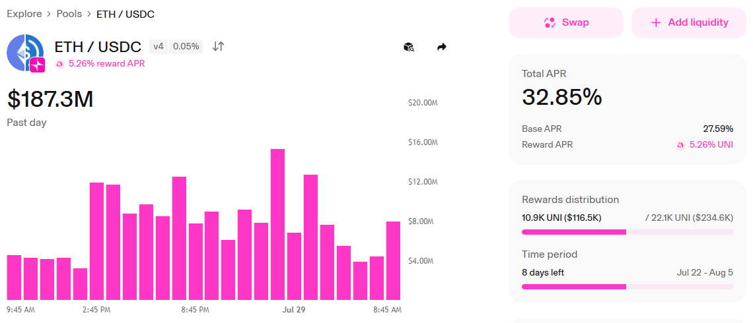The width and height of the screenshot is (753, 323).
Task: Click the ETH/USDC pool token logo
Action: click(x=24, y=53)
